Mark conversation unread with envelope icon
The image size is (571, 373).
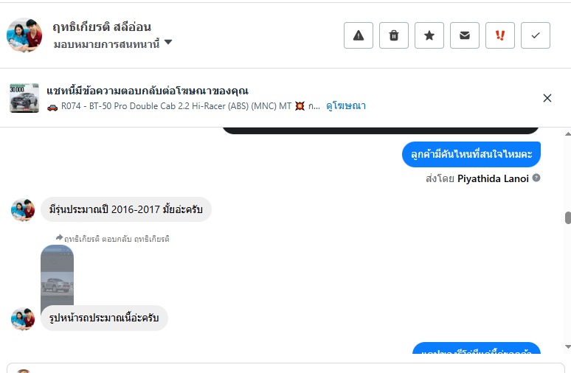[465, 35]
